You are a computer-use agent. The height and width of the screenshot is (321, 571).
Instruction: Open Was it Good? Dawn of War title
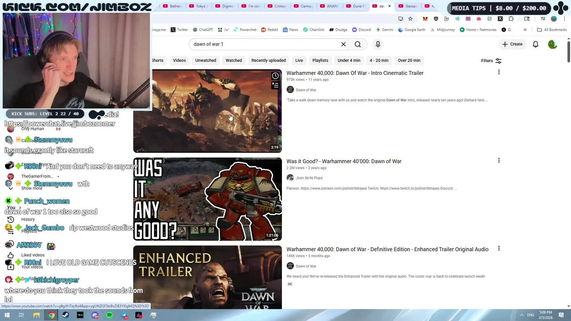coord(344,161)
